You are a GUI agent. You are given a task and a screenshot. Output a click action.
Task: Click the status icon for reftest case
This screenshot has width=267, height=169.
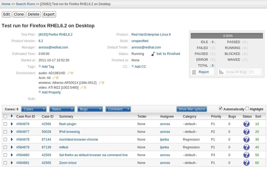pyautogui.click(x=246, y=147)
